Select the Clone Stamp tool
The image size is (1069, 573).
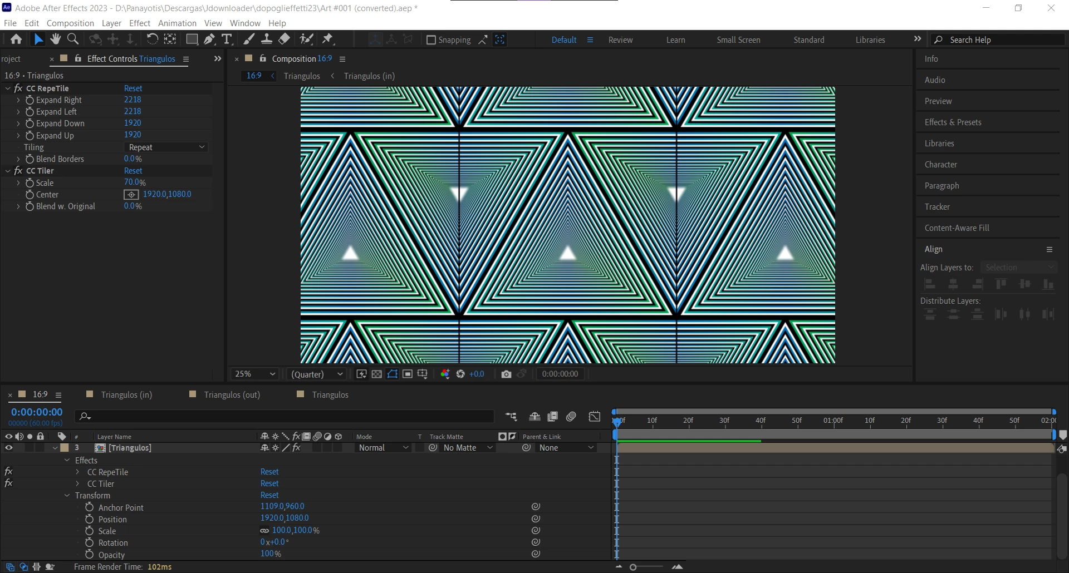(x=267, y=39)
